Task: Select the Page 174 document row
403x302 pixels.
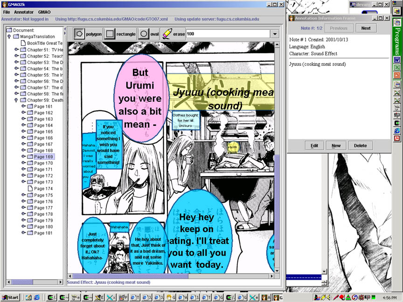Action: 40,188
